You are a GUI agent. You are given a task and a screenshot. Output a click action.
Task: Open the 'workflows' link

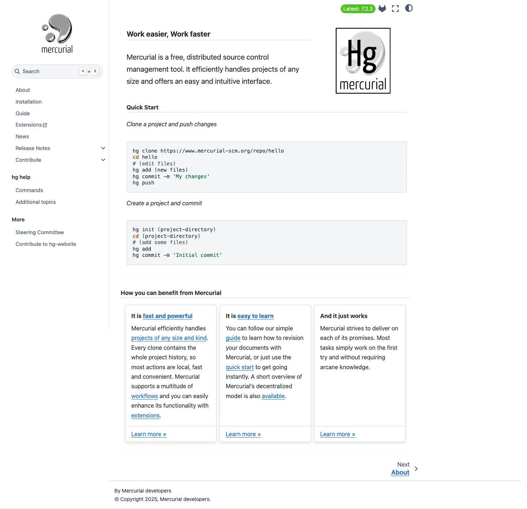click(145, 396)
